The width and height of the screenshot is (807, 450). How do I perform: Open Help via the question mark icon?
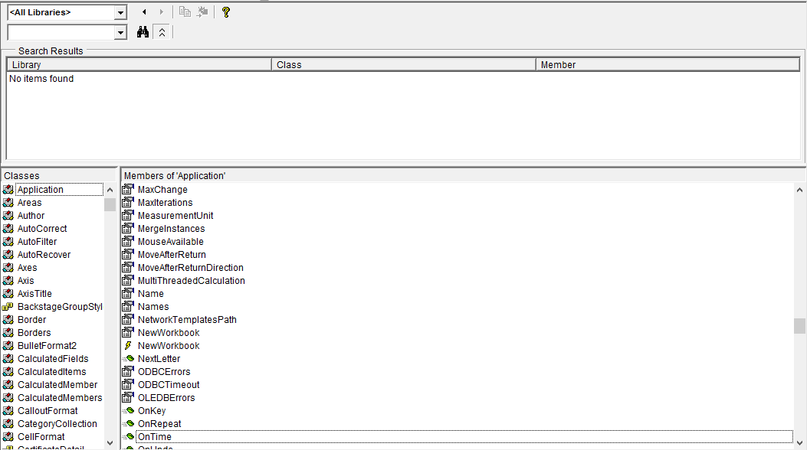225,11
